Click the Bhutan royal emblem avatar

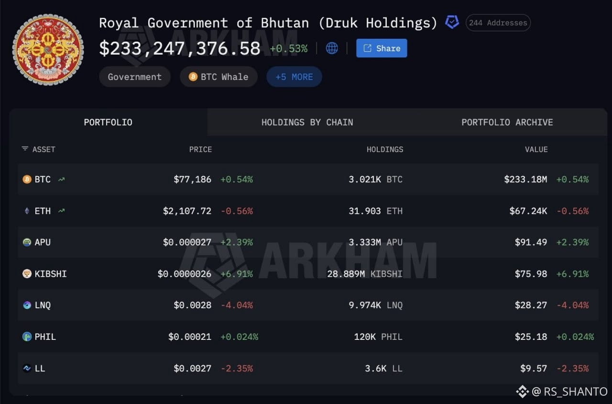pos(48,50)
